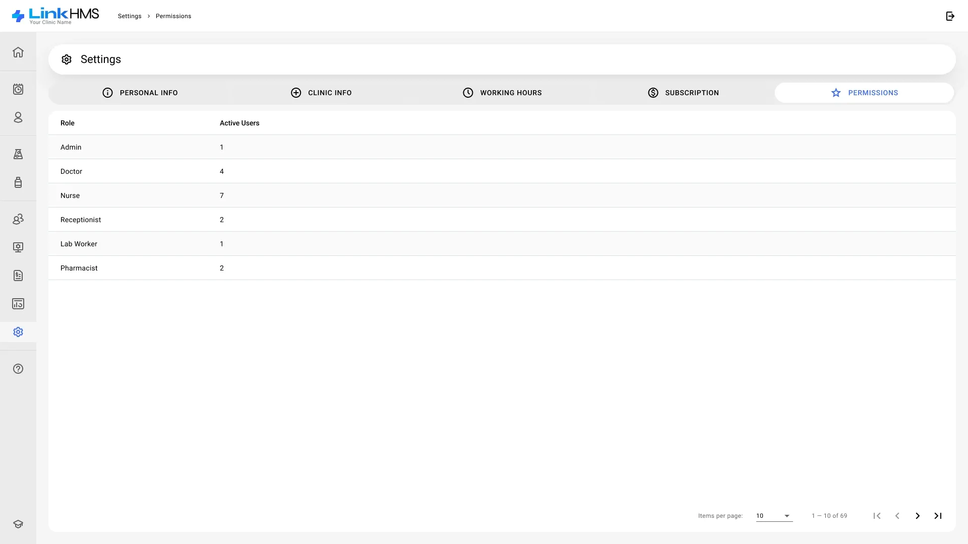Open the Home dashboard sidebar icon
968x544 pixels.
[x=18, y=52]
